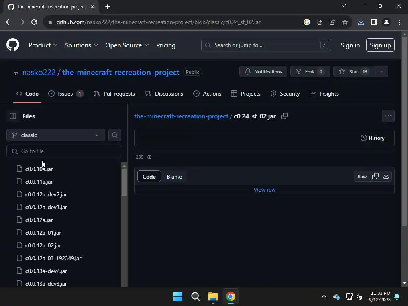Open Chrome profile avatar icon
This screenshot has width=408, height=306.
(386, 22)
